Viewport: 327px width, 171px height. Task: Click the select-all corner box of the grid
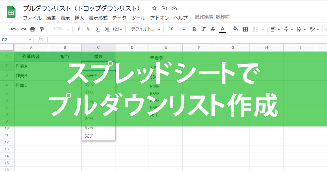pyautogui.click(x=7, y=48)
